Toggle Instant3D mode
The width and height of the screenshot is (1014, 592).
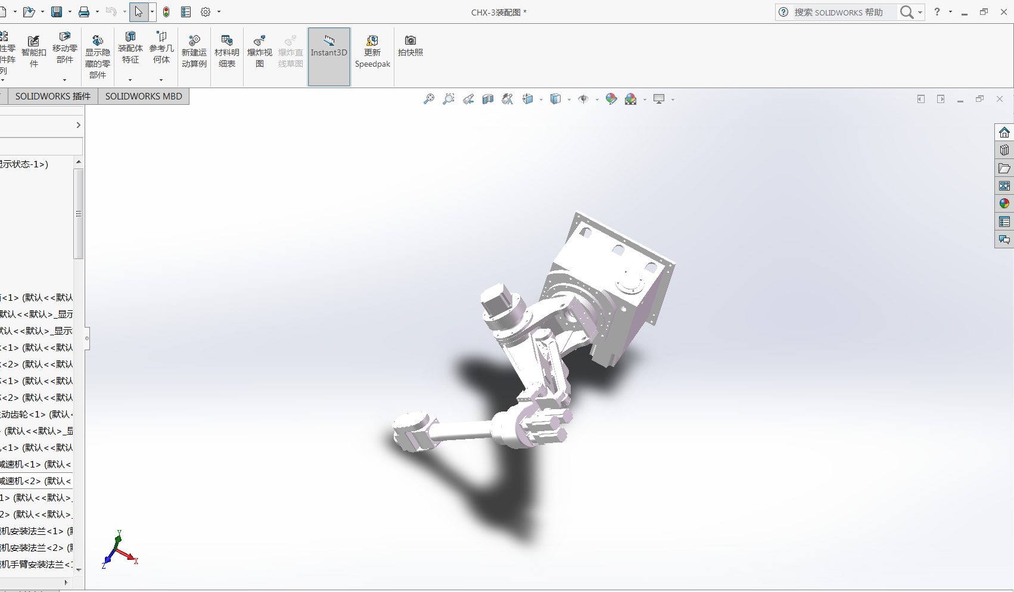(x=329, y=57)
